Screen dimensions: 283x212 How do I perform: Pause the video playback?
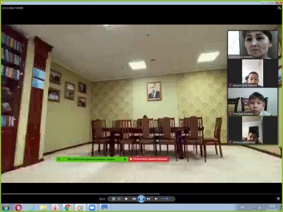tap(141, 199)
